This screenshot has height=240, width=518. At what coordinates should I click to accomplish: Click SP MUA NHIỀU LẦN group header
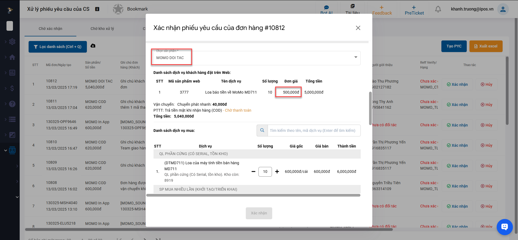point(257,189)
